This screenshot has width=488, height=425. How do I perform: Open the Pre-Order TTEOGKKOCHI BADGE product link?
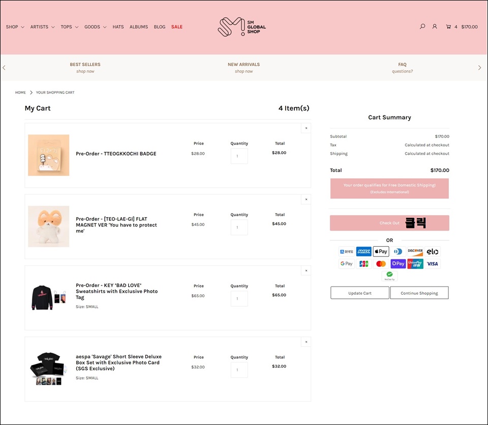coord(116,154)
